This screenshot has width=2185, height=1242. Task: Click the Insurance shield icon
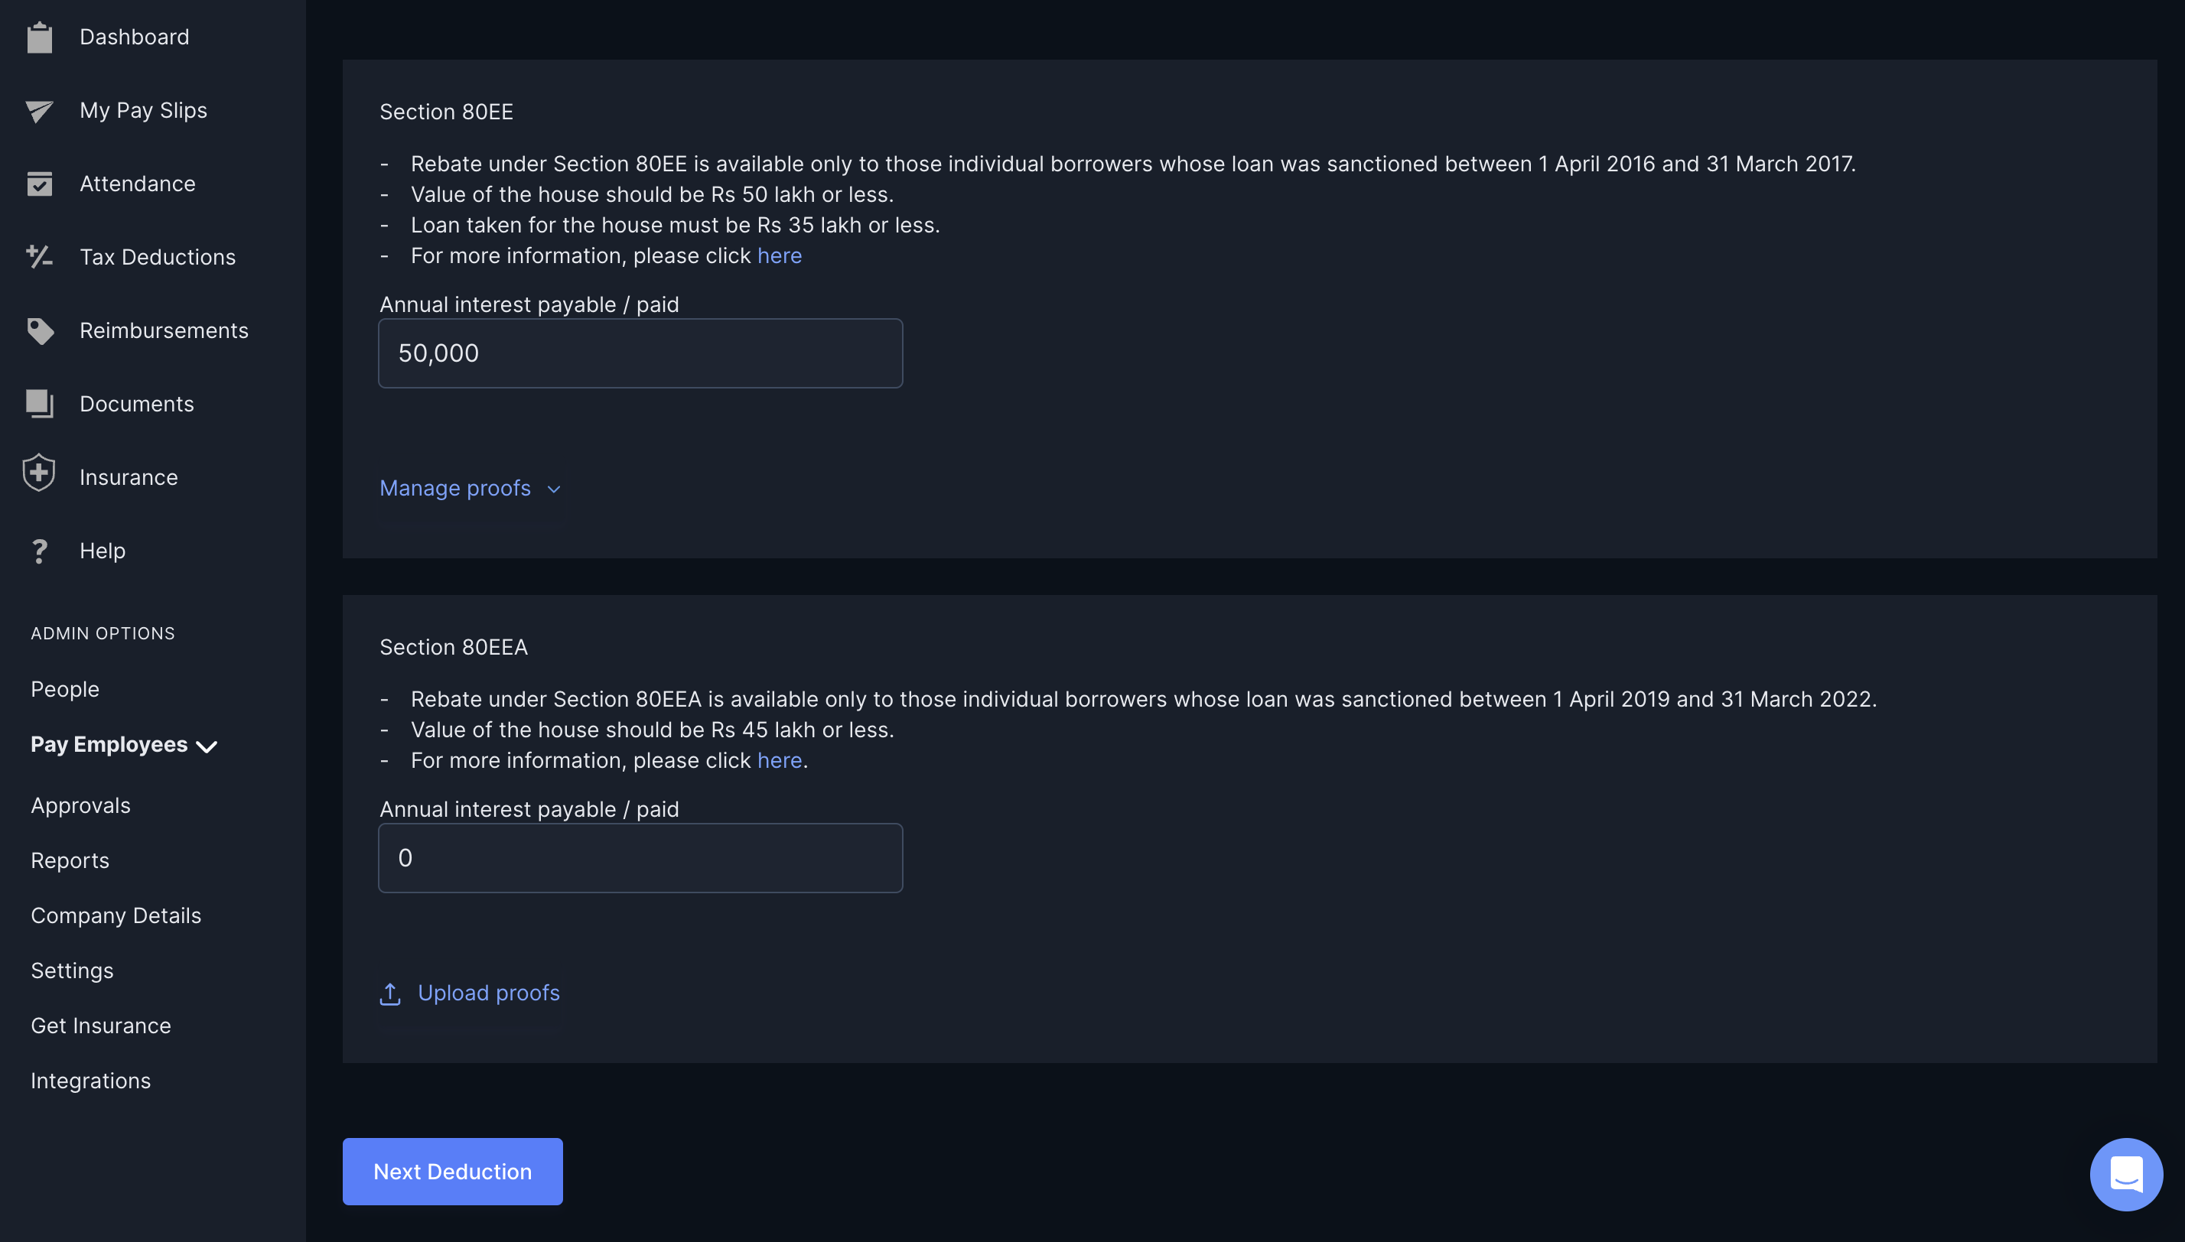tap(39, 476)
